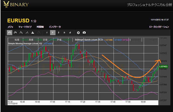This screenshot has height=112, width=173.
Task: Click the 17:28 time axis label
Action: (83, 102)
